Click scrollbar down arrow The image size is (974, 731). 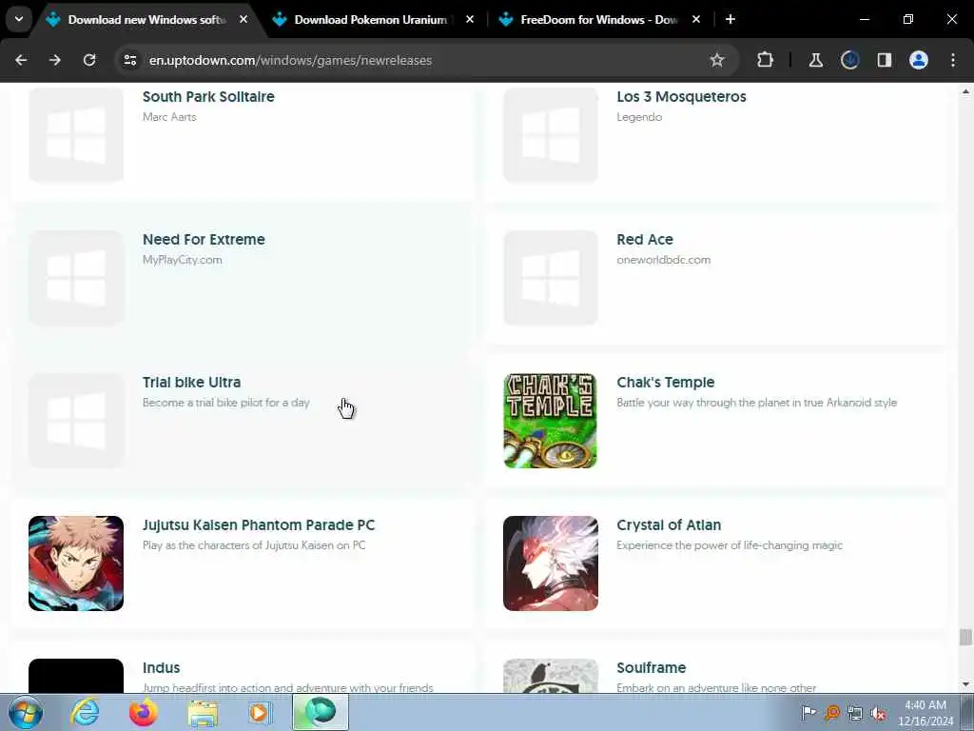tap(965, 684)
